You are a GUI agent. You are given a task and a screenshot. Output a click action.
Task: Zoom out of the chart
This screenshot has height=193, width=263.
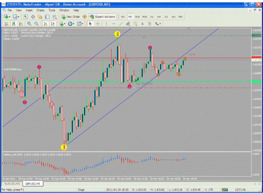click(x=36, y=24)
